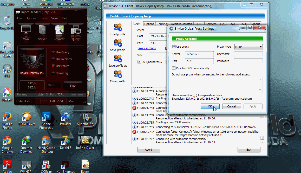Screen dimensions: 301x173
Task: Open Skins menu in Inject Header Query
Action: (55, 18)
